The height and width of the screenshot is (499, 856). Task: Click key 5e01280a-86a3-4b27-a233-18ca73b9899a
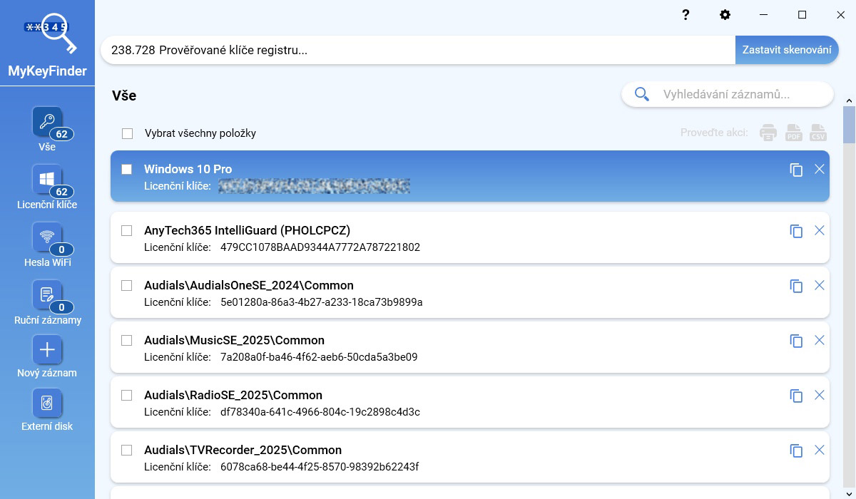(x=322, y=302)
